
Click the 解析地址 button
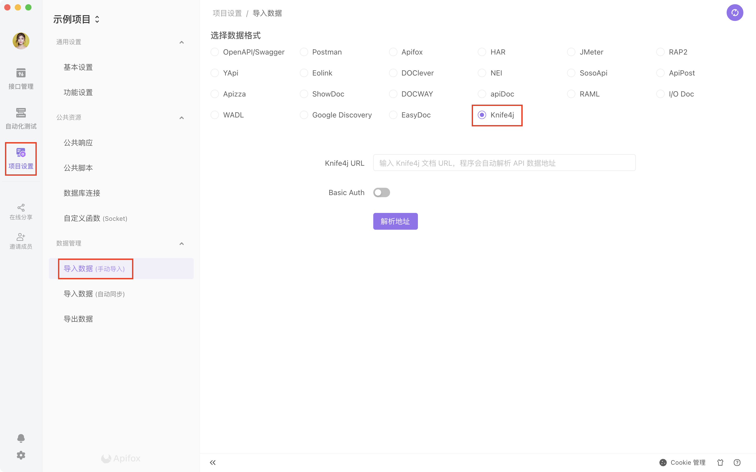pyautogui.click(x=395, y=221)
